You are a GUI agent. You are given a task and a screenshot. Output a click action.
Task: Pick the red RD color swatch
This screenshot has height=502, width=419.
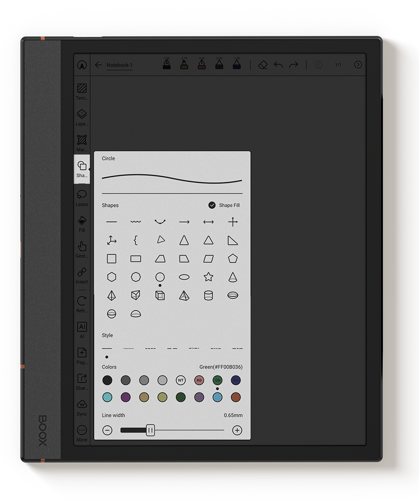[199, 380]
